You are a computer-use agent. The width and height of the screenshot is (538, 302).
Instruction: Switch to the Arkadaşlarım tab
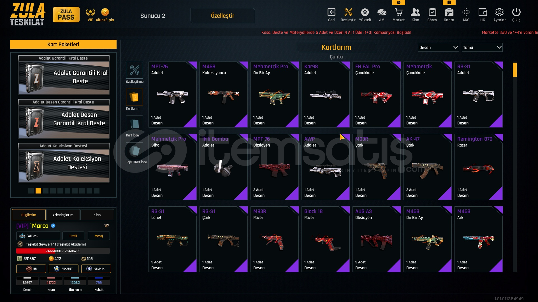coord(63,215)
